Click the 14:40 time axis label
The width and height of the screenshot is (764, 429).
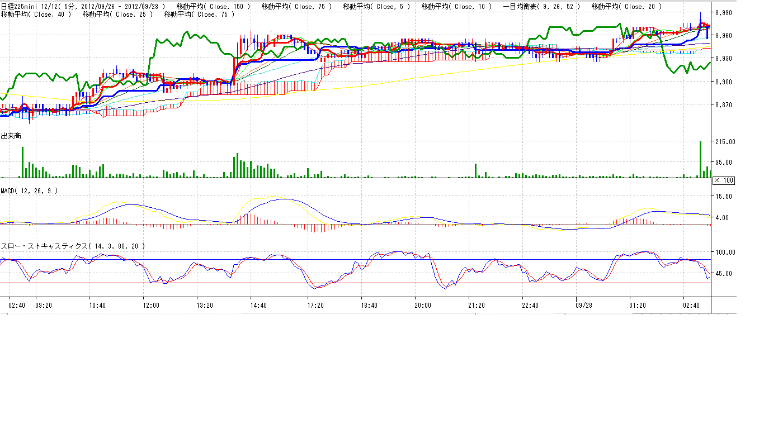258,306
